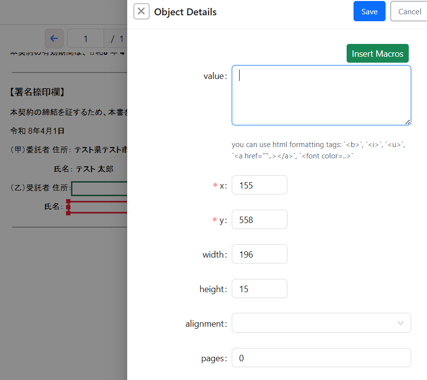Click the red handle left of 氏名 field
This screenshot has width=427, height=380.
tap(68, 207)
